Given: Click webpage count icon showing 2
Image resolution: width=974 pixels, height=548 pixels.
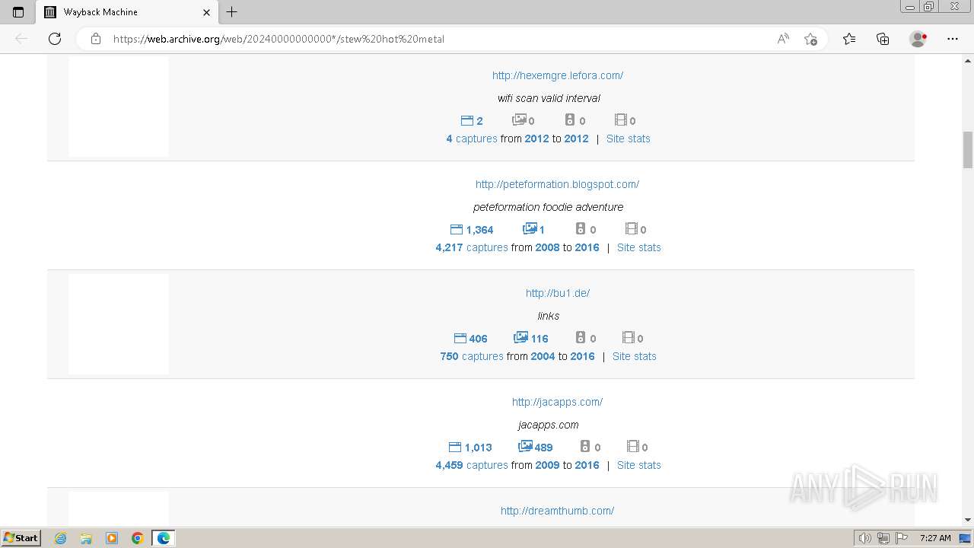Looking at the screenshot, I should [x=467, y=120].
